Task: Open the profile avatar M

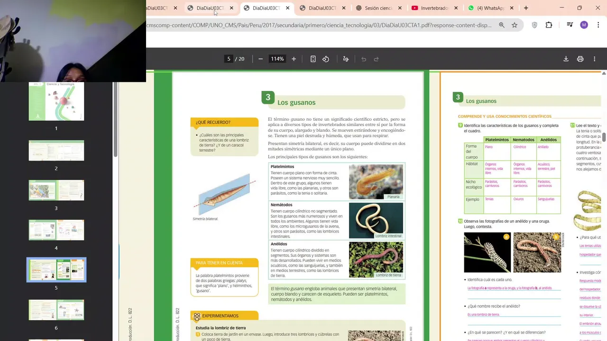Action: (584, 25)
